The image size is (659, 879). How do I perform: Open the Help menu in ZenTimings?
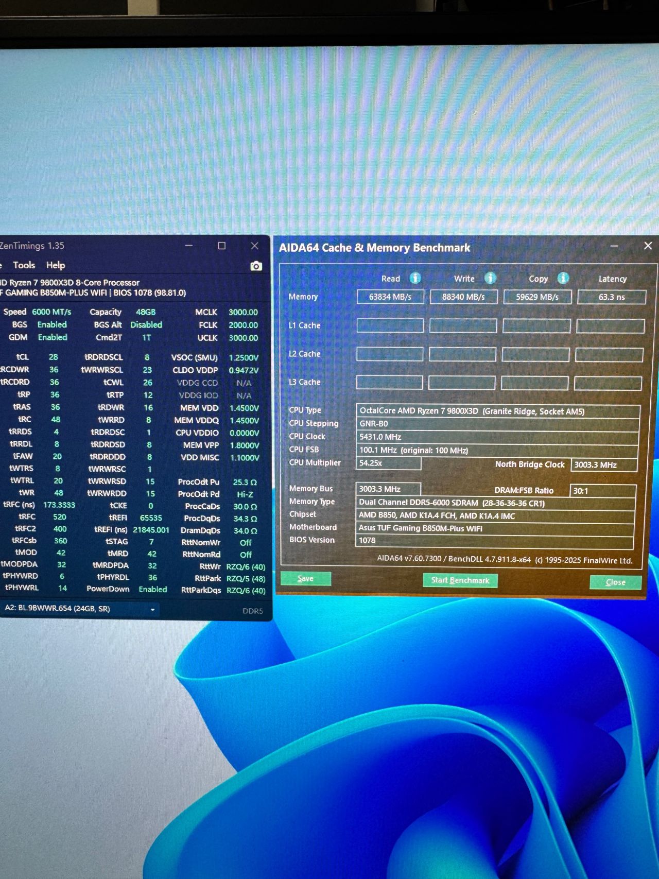pyautogui.click(x=56, y=265)
